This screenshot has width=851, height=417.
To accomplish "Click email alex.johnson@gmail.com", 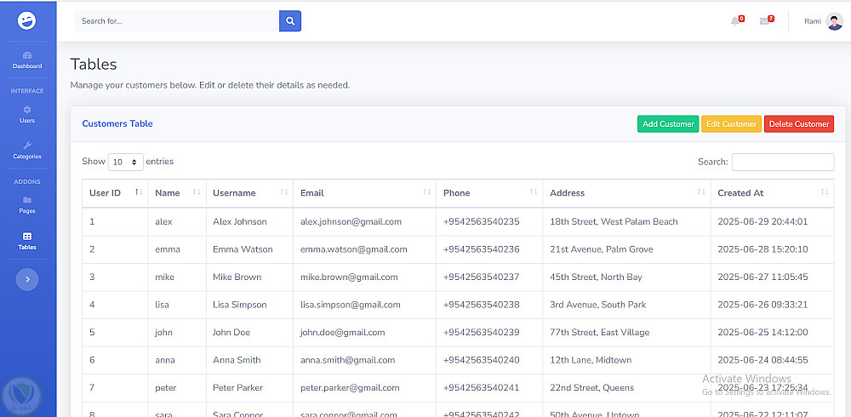I will (x=351, y=221).
